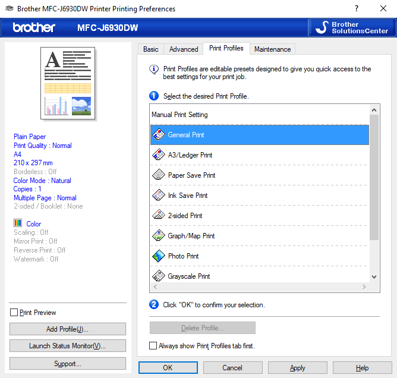The image size is (397, 378).
Task: Click Watermark : Off summary text
Action: click(36, 259)
